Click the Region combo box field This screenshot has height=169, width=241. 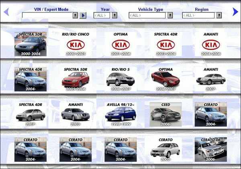(x=198, y=15)
